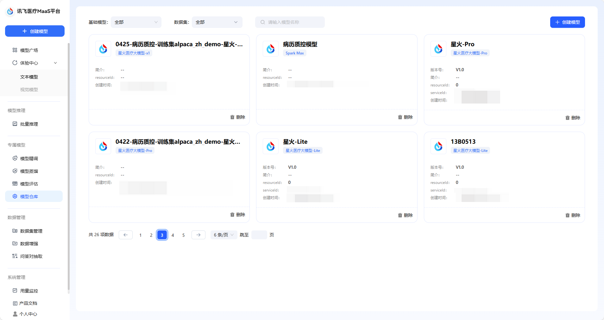Delete the 星火-Lite model
The height and width of the screenshot is (320, 604).
(x=405, y=215)
